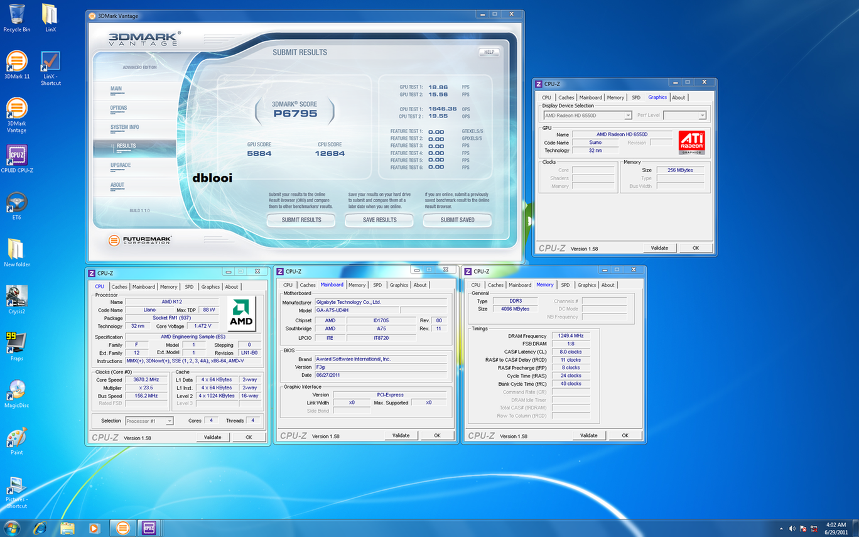Viewport: 859px width, 537px height.
Task: Open the ET6 desktop icon
Action: point(17,202)
